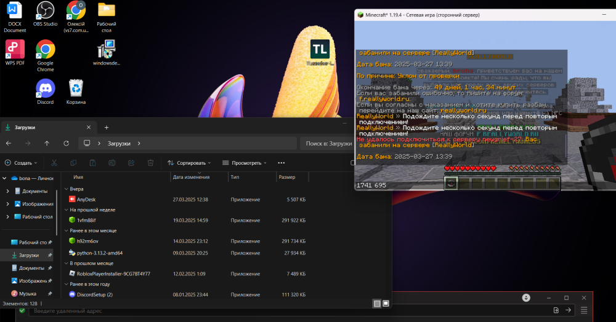The height and width of the screenshot is (322, 616).
Task: Collapse the Вчера file group
Action: click(x=66, y=189)
